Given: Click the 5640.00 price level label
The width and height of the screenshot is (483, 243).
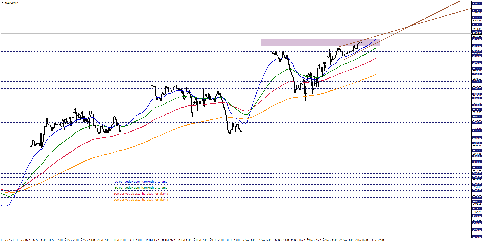Looking at the screenshot, I should (477, 162).
